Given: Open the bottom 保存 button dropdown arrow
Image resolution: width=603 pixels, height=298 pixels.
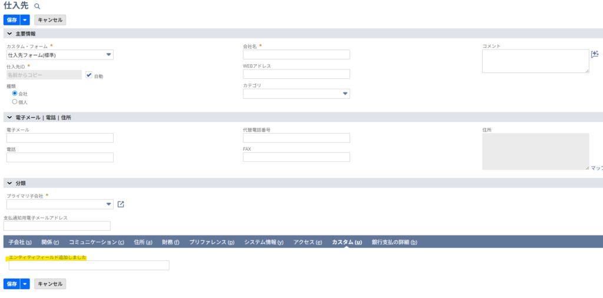Looking at the screenshot, I should [x=25, y=284].
